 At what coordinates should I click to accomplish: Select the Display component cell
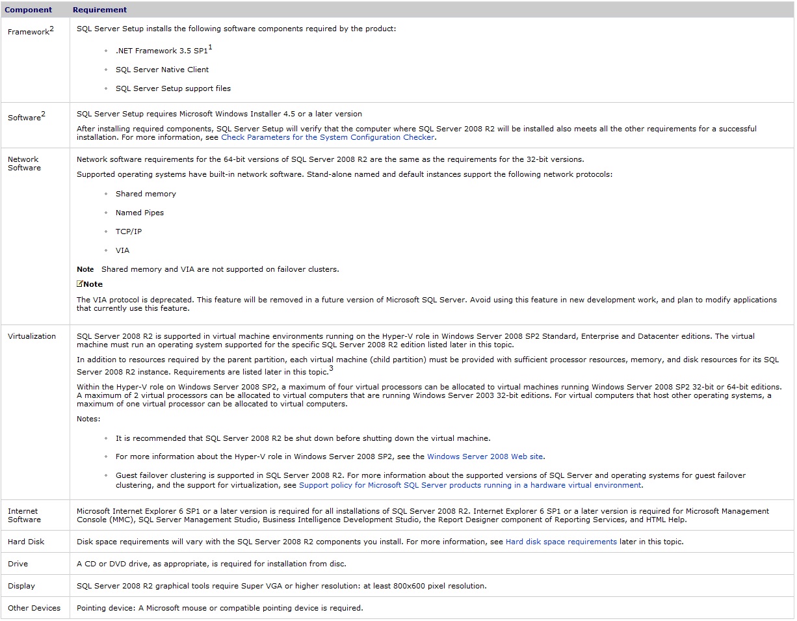tap(36, 586)
